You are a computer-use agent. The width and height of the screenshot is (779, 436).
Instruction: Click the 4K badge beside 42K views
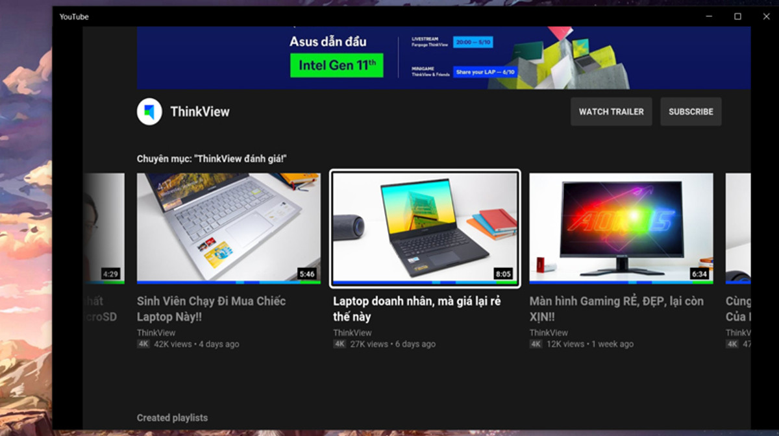point(143,344)
